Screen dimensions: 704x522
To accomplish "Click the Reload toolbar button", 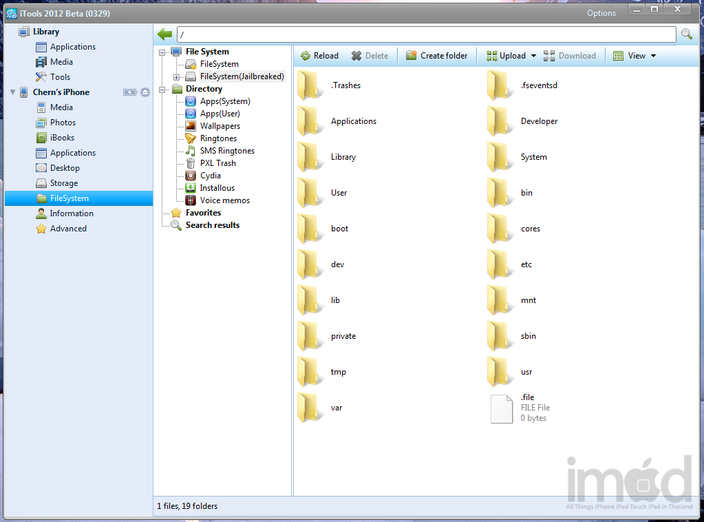I will click(x=320, y=56).
